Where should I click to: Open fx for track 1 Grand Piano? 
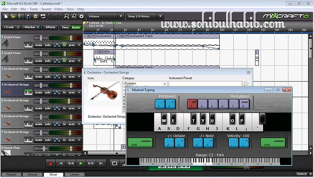(64, 45)
